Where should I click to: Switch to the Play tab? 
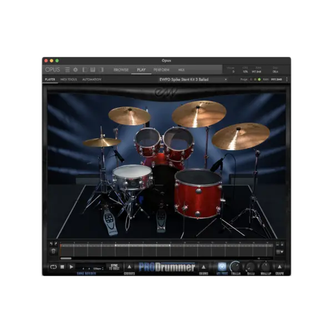[141, 70]
